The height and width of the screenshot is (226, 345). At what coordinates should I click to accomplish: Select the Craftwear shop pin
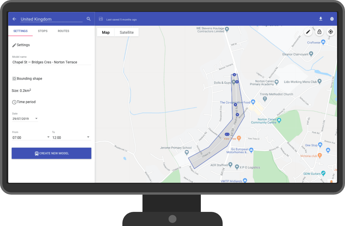click(x=323, y=42)
